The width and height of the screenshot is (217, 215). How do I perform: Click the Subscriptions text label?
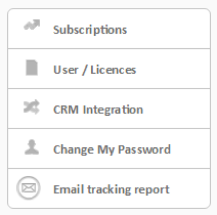(x=90, y=30)
